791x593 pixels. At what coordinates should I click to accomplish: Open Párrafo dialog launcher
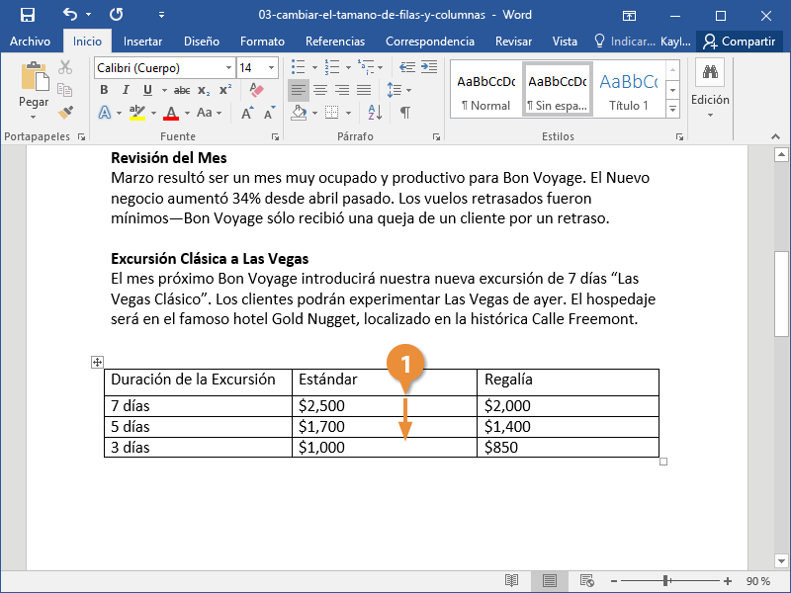(436, 136)
